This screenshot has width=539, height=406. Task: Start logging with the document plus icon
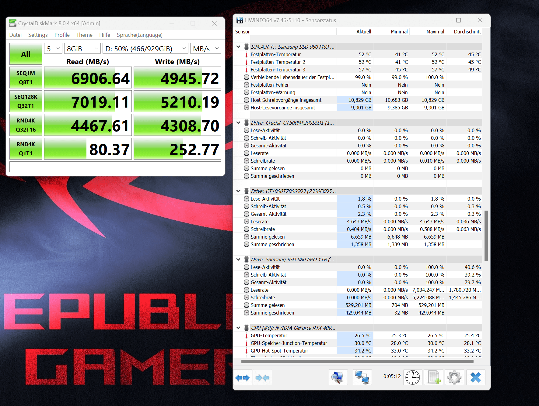[434, 377]
